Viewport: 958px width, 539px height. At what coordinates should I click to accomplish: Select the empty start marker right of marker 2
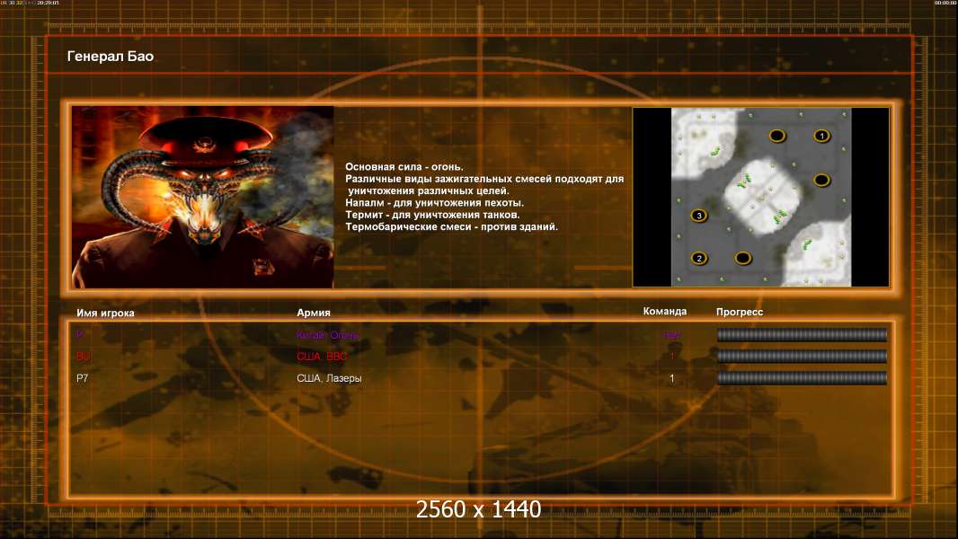pyautogui.click(x=743, y=258)
